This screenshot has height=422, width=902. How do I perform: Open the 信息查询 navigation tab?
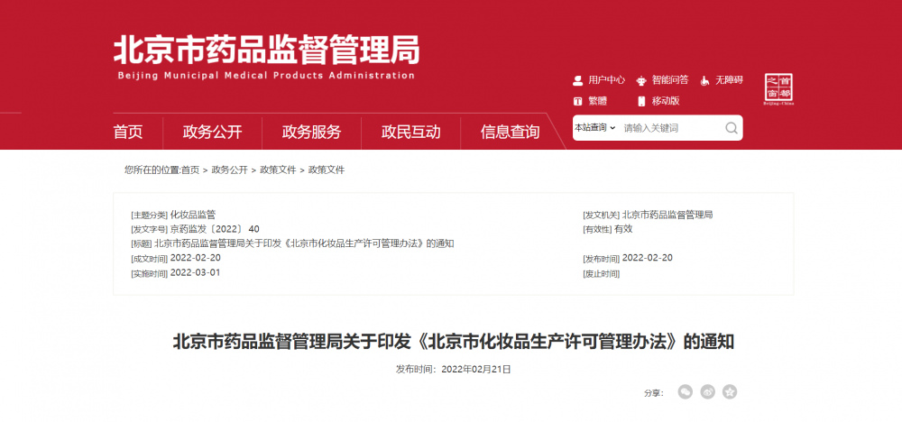click(x=511, y=133)
